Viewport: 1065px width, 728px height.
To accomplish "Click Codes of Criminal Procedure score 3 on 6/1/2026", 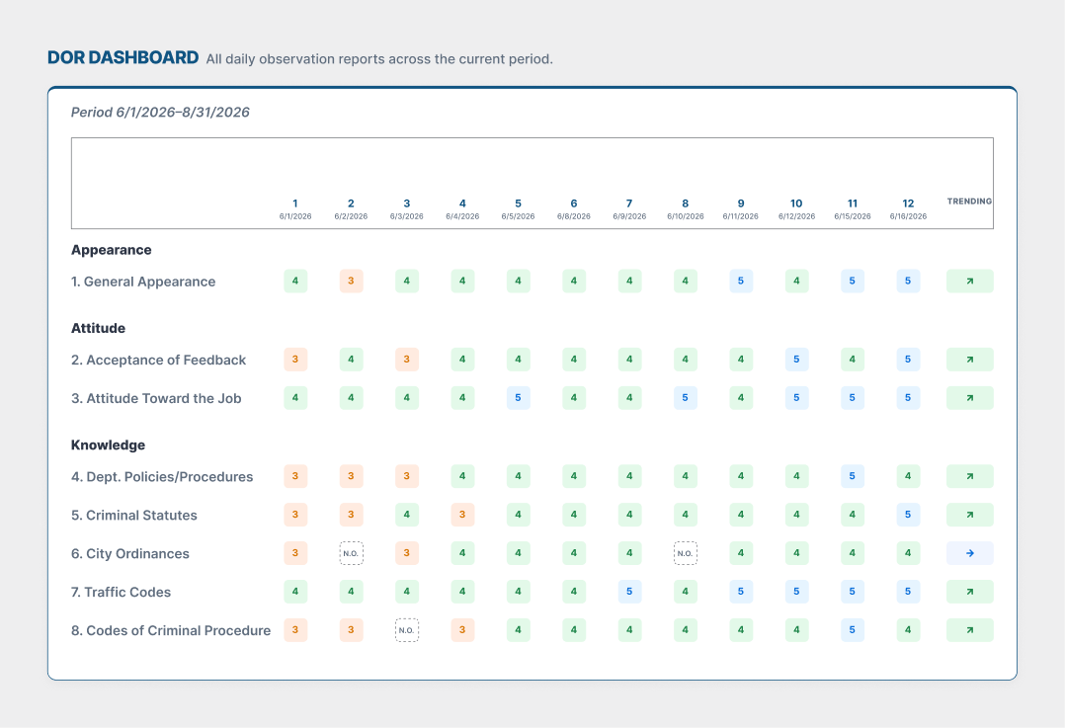I will pos(295,630).
